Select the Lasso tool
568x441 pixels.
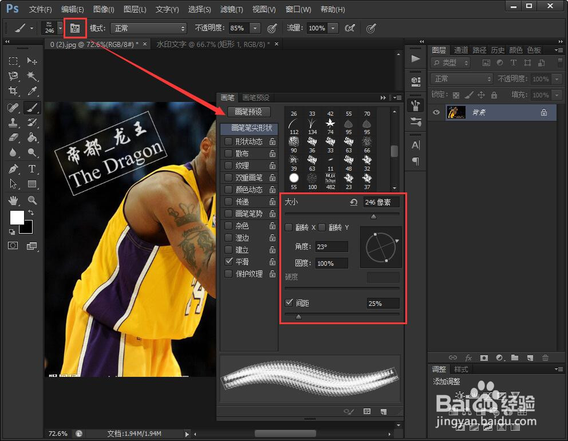pyautogui.click(x=13, y=76)
